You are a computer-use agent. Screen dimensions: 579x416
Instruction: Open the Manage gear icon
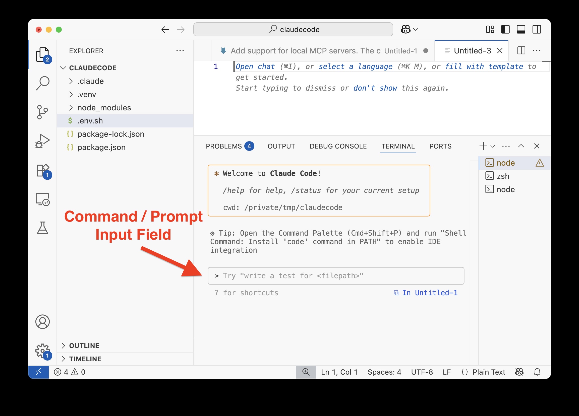click(x=42, y=351)
